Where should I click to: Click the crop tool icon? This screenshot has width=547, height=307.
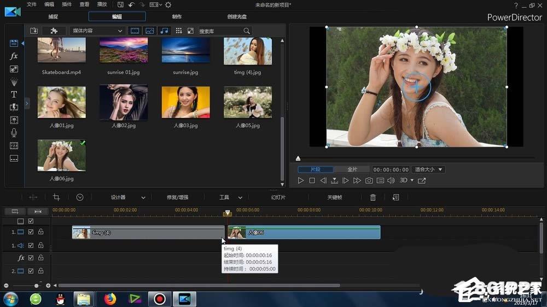pyautogui.click(x=56, y=197)
